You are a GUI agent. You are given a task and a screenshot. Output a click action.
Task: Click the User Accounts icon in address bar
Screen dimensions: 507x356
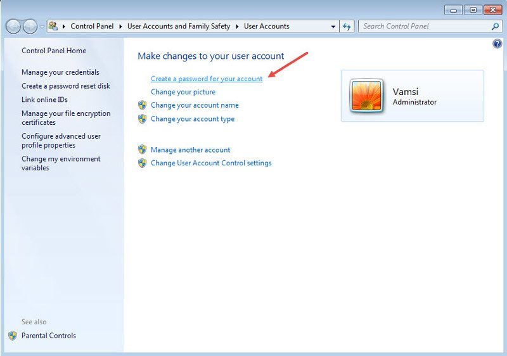[x=53, y=26]
